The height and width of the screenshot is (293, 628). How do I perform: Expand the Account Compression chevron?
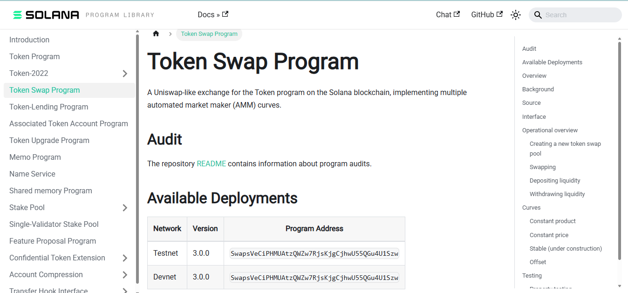coord(125,275)
